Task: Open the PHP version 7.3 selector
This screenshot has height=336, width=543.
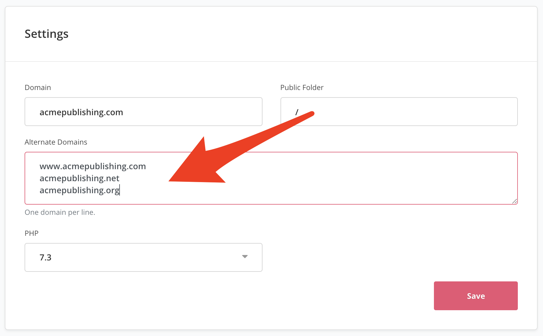Action: coord(144,257)
